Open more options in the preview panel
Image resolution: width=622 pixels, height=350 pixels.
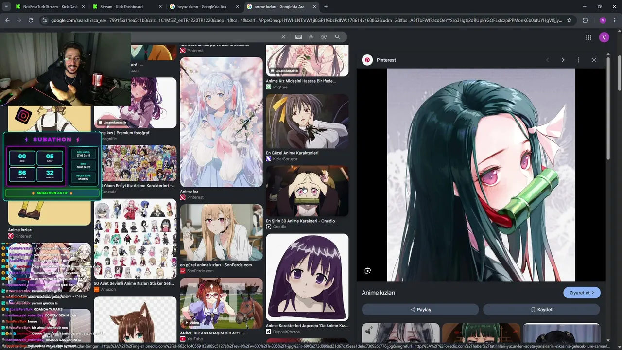[578, 60]
